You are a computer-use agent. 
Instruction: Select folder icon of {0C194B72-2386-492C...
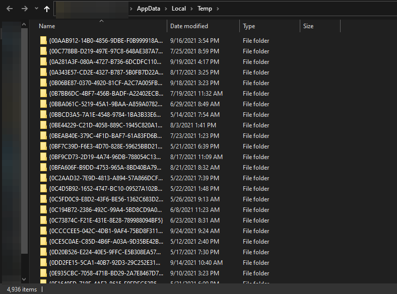(43, 210)
